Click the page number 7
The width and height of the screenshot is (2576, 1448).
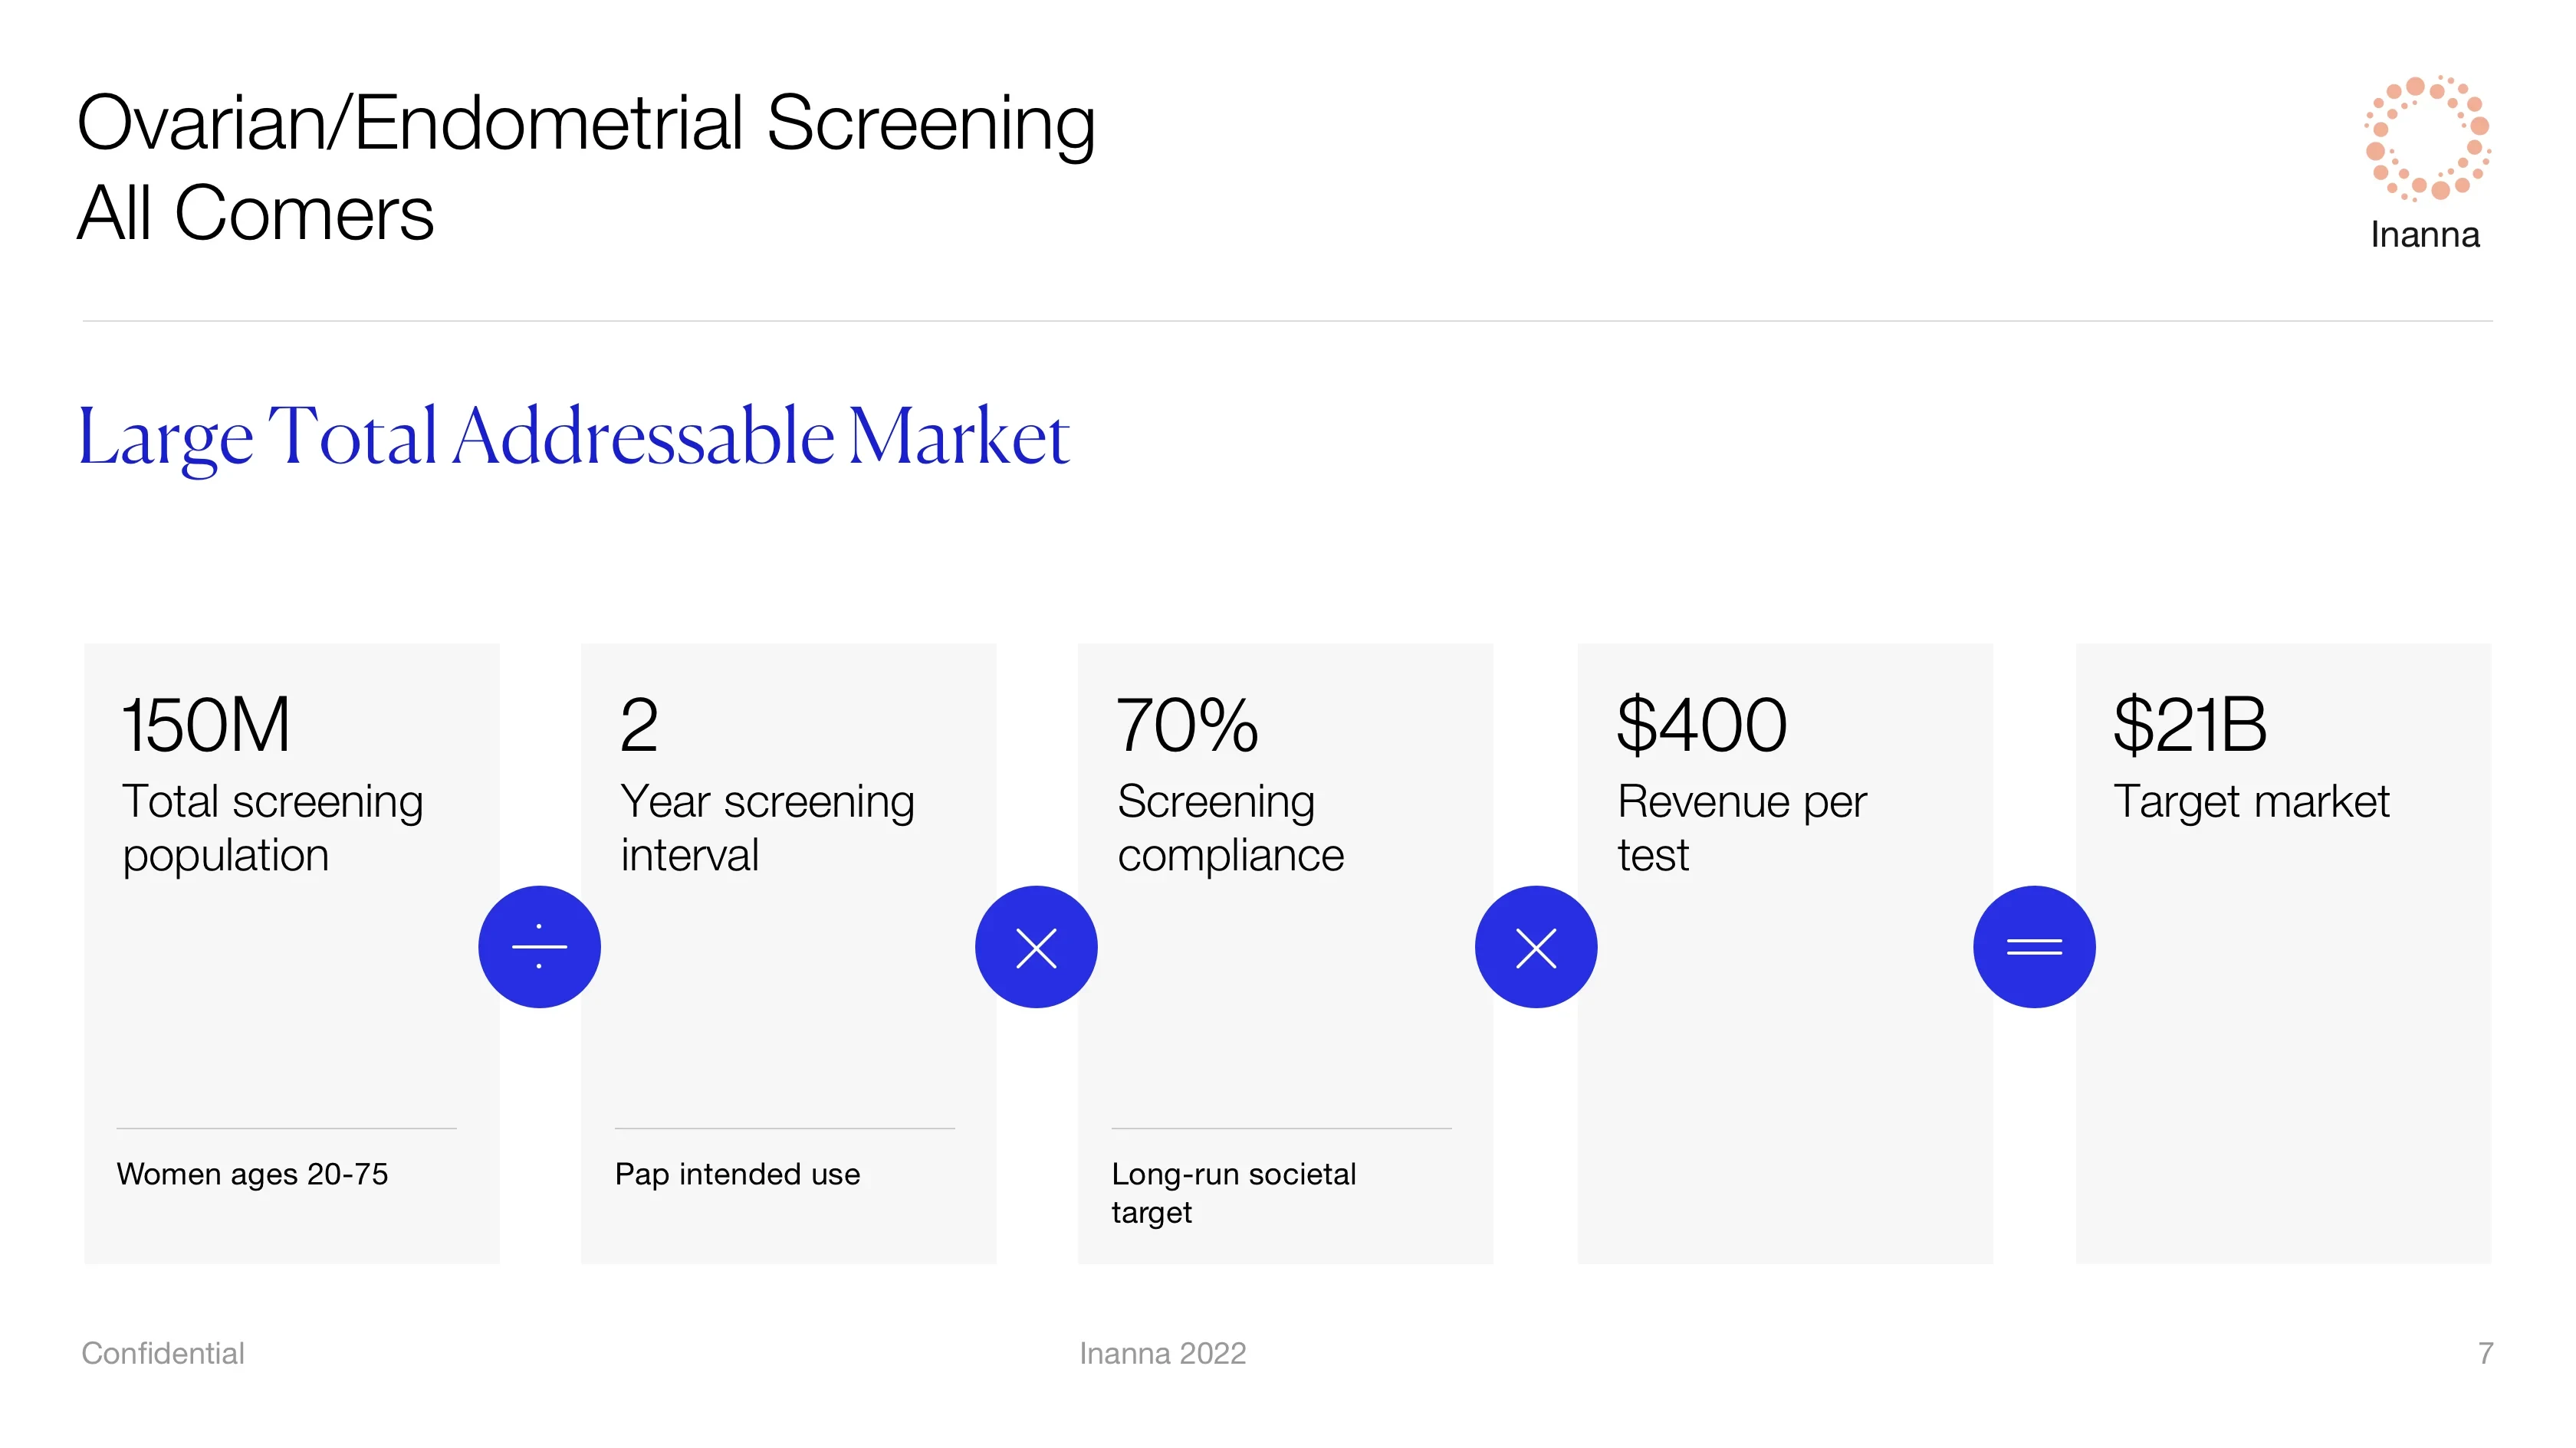[2485, 1353]
